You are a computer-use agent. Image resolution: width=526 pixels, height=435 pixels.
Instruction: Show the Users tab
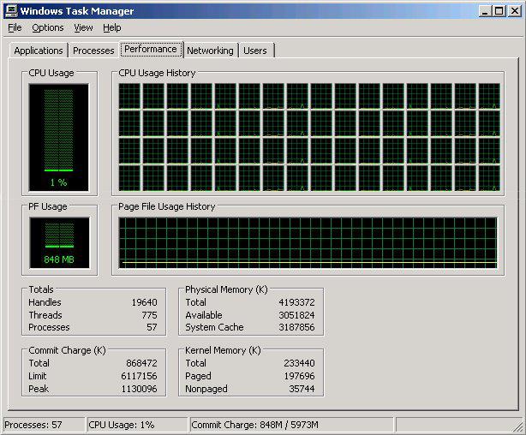tap(255, 51)
